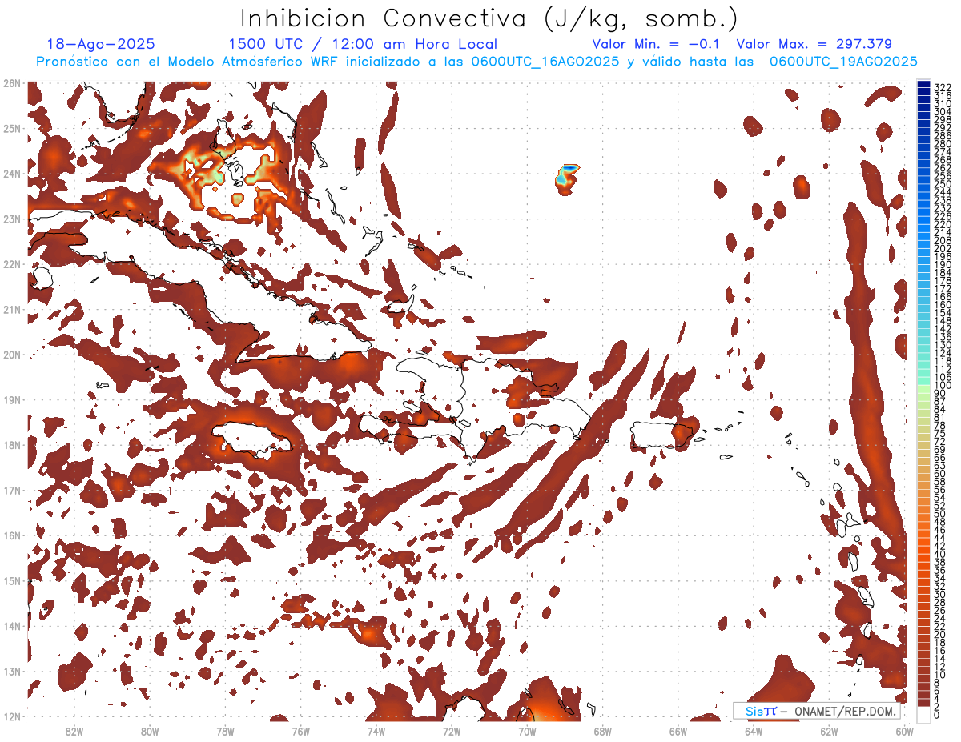Click the 23N latitude label
The width and height of the screenshot is (961, 742).
[12, 219]
